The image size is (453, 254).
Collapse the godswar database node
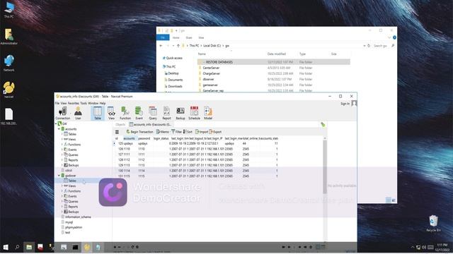[x=59, y=176]
